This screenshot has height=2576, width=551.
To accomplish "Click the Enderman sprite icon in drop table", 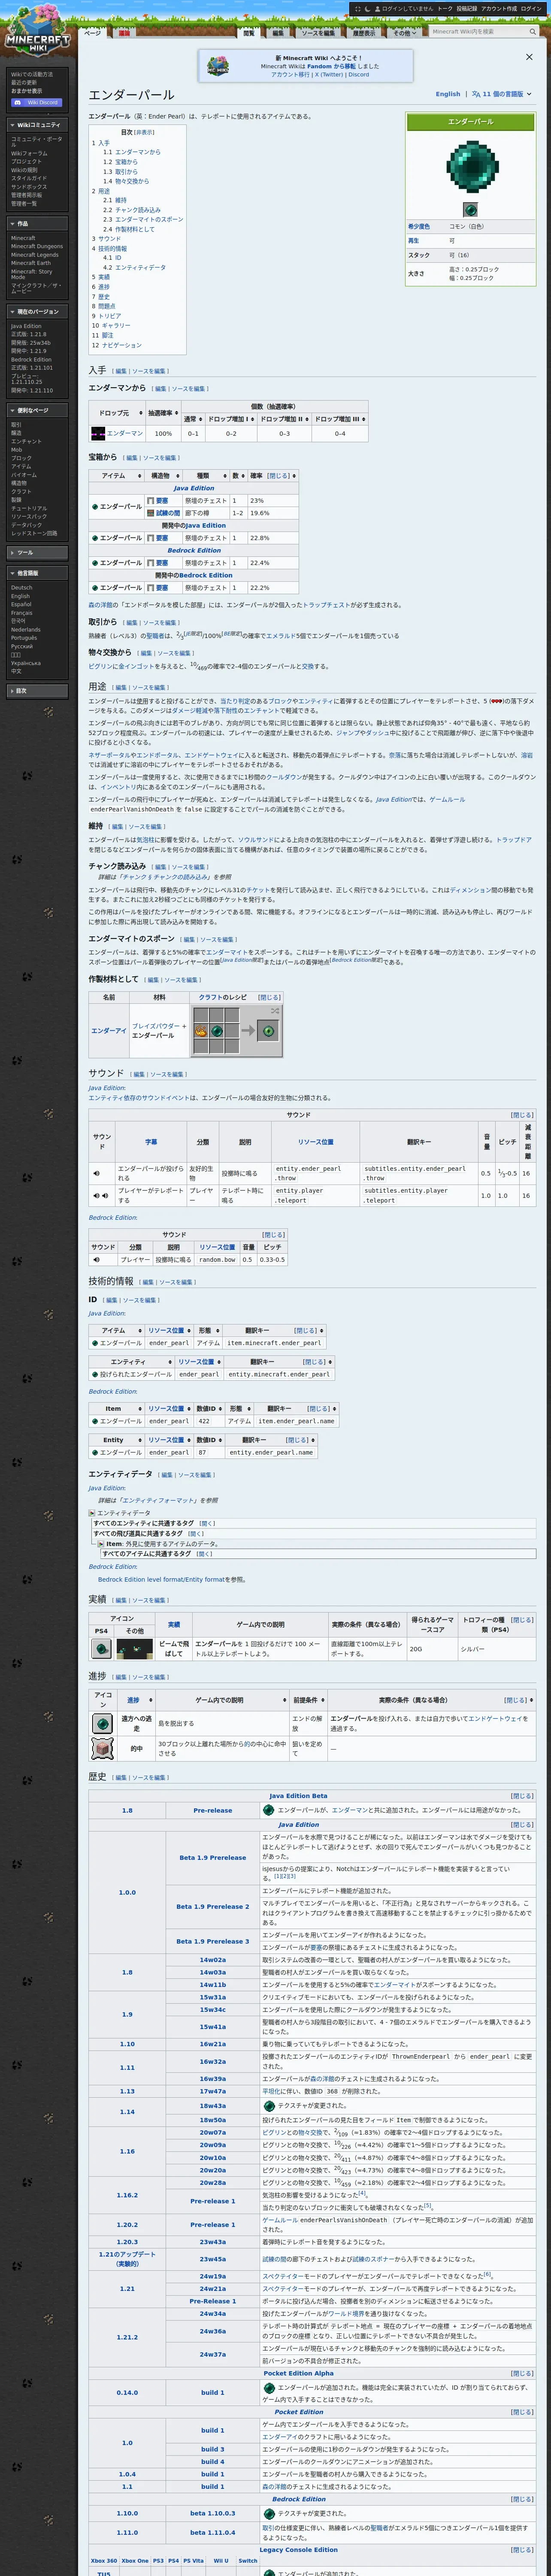I will point(98,433).
